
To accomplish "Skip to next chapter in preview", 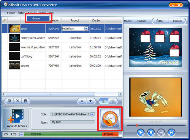I will (171, 132).
